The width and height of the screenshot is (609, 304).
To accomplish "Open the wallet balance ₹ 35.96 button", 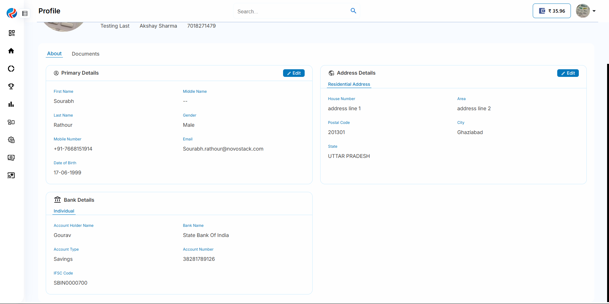I will (x=551, y=11).
